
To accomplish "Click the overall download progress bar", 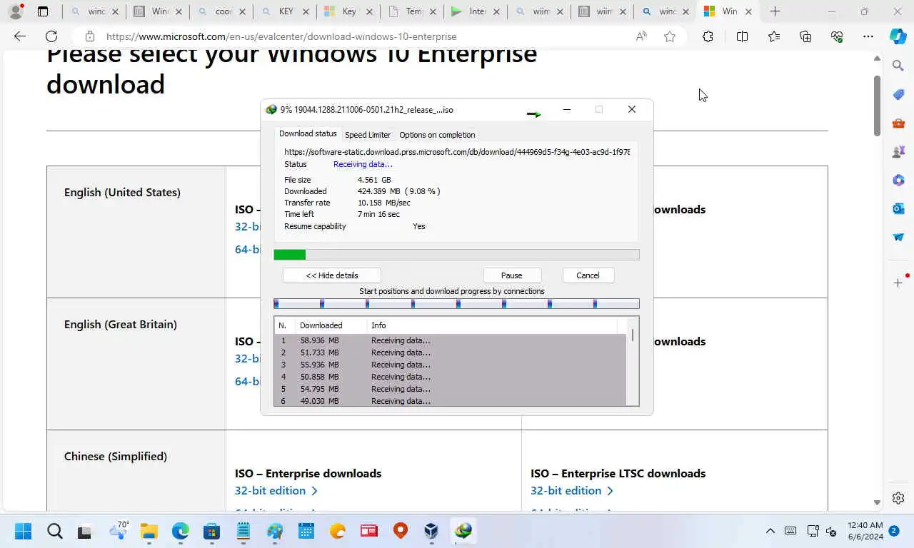I will pos(456,255).
